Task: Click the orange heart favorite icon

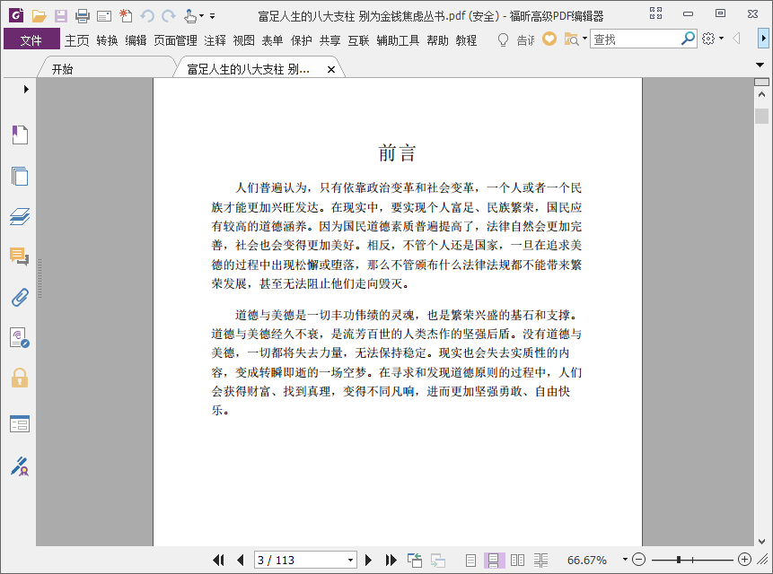Action: 549,39
